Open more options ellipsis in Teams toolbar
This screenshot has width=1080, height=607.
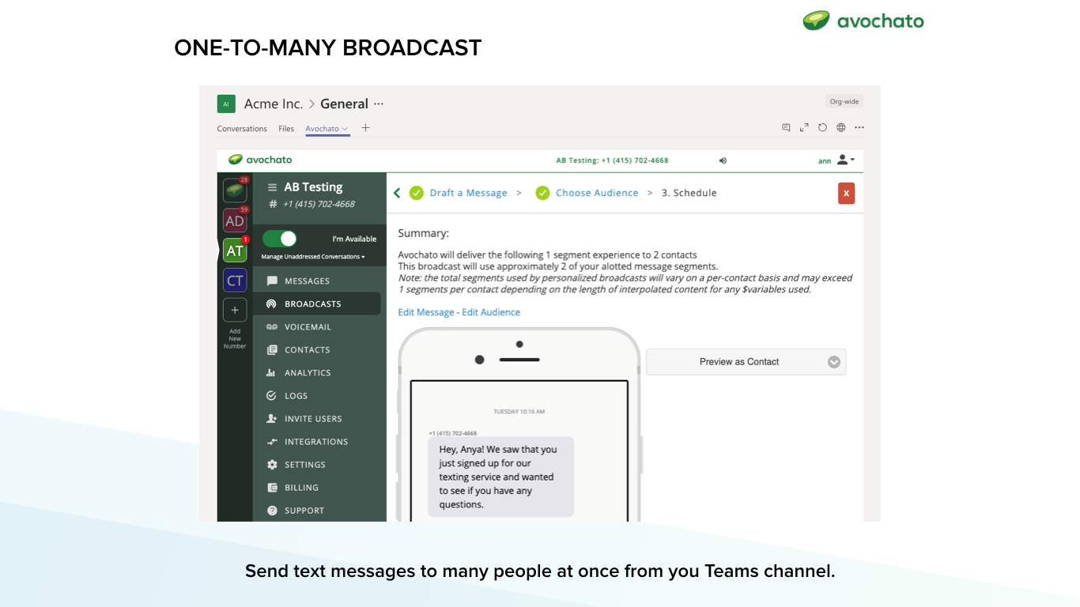coord(859,127)
